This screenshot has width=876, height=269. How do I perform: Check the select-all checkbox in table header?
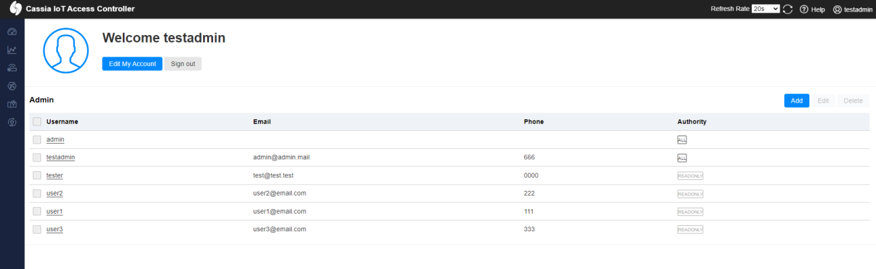point(37,121)
